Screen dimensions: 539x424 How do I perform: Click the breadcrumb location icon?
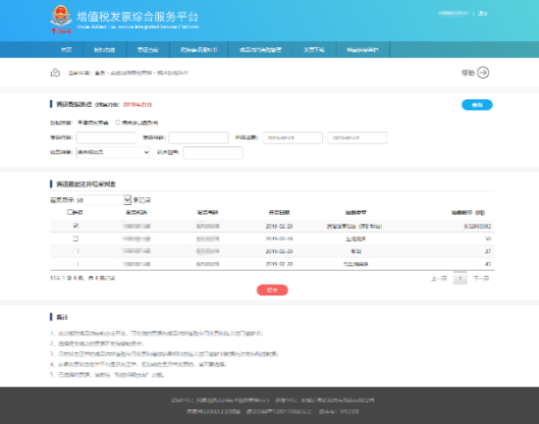coord(55,73)
